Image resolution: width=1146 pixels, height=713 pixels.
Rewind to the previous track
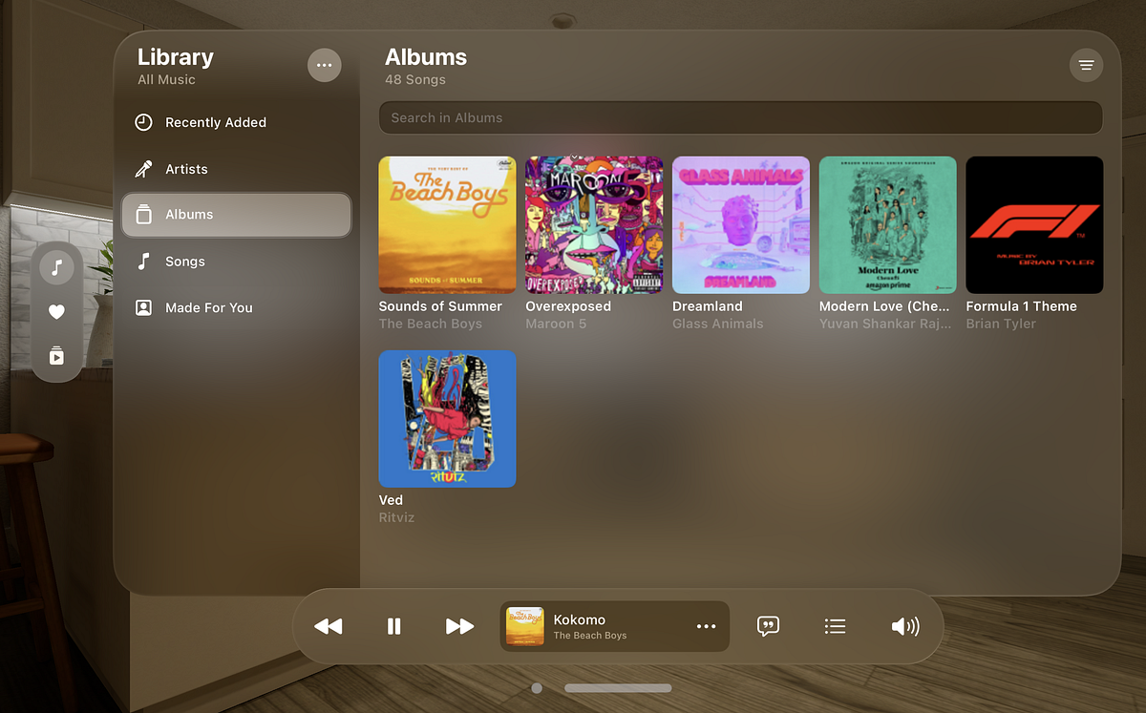329,626
